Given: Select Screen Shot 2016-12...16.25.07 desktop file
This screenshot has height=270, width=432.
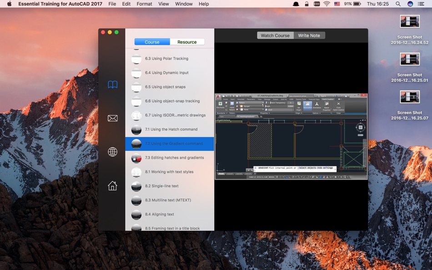Looking at the screenshot, I should click(410, 105).
